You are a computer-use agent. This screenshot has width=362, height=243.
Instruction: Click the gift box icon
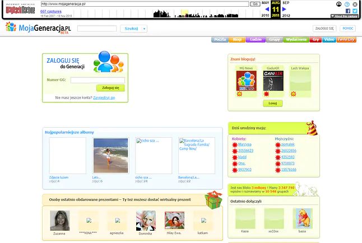coord(214,200)
